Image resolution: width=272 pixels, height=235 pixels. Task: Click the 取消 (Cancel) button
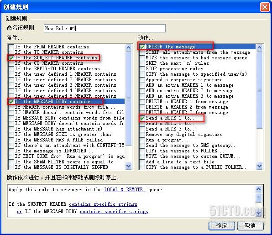(x=250, y=226)
